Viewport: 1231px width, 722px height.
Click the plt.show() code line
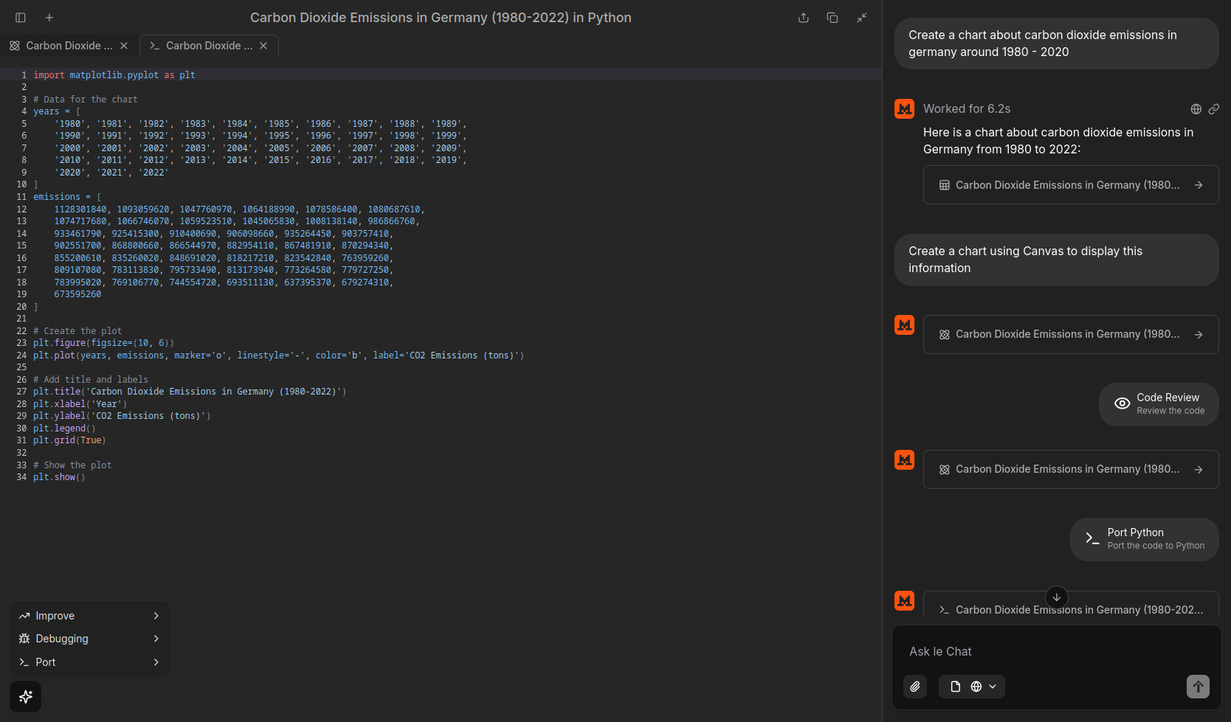coord(59,477)
